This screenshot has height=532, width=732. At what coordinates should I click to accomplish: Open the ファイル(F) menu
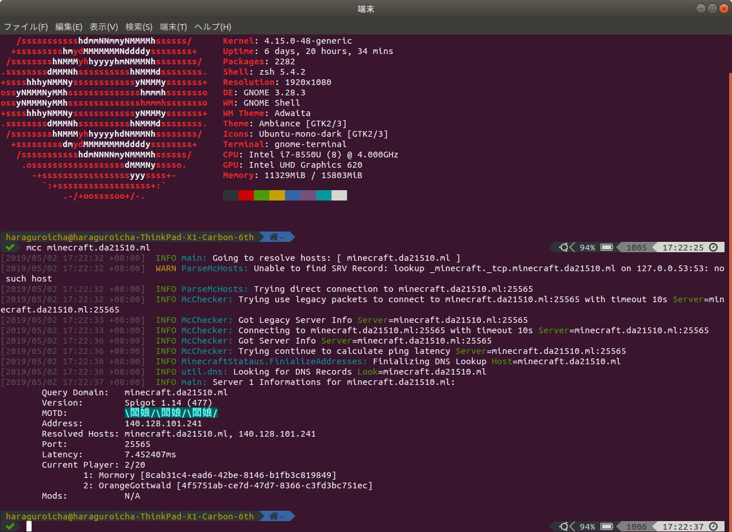tap(26, 27)
